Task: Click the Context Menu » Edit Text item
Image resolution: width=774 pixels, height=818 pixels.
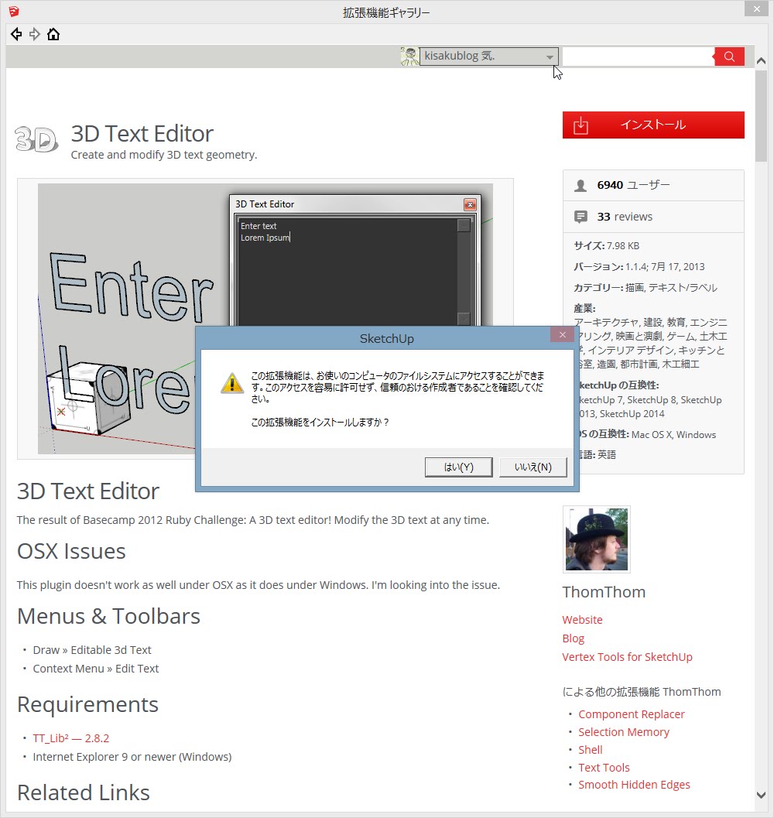Action: click(x=95, y=669)
